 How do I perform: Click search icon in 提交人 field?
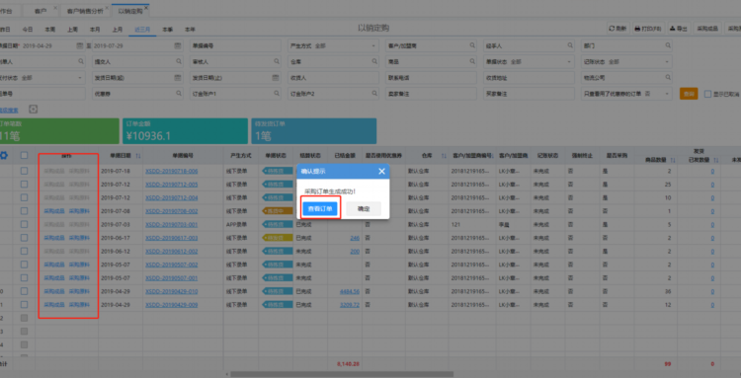click(179, 61)
